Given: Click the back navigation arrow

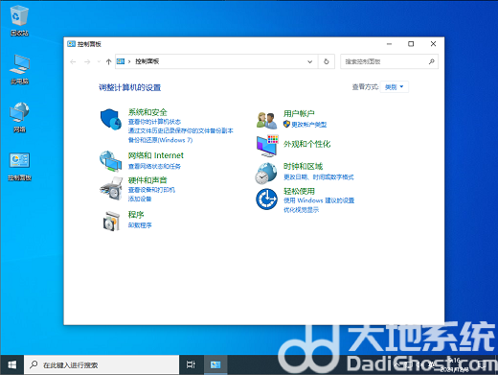Looking at the screenshot, I should tap(73, 61).
